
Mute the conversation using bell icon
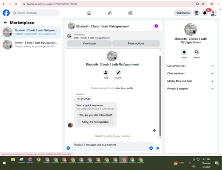pyautogui.click(x=184, y=52)
